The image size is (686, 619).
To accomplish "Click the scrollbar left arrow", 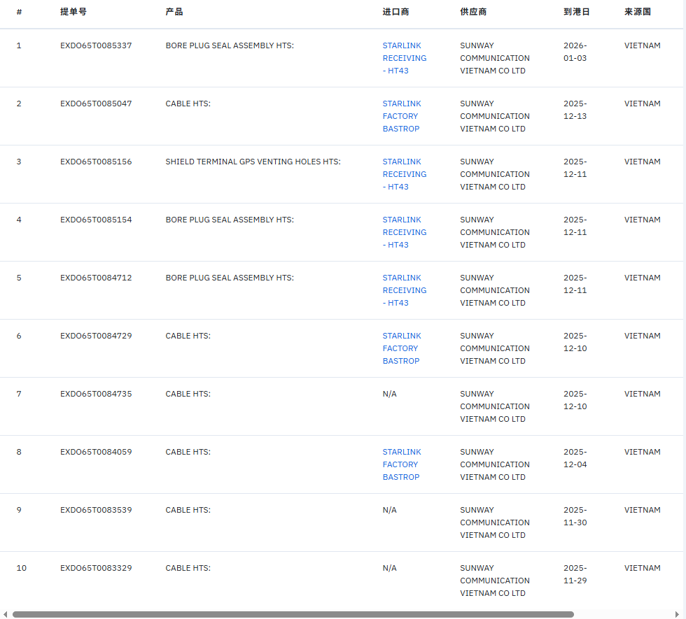I will coord(6,614).
